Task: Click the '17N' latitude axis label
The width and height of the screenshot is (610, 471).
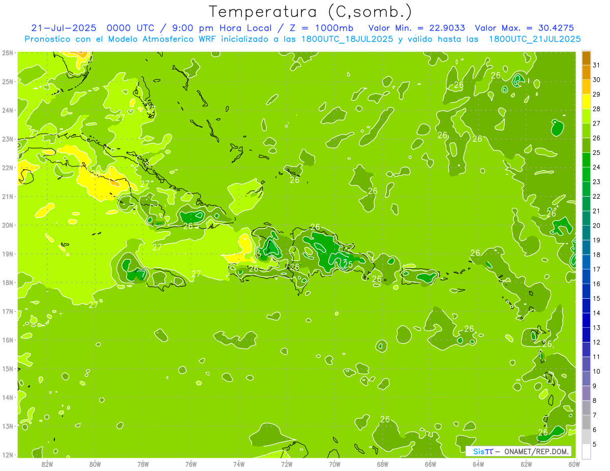Action: point(7,311)
